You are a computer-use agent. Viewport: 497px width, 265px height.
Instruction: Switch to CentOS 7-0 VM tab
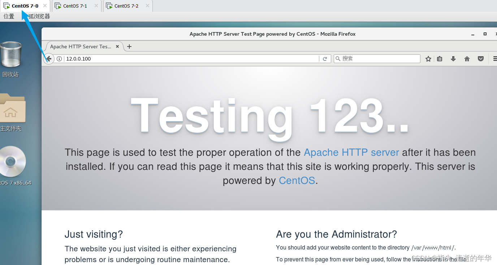pyautogui.click(x=25, y=6)
